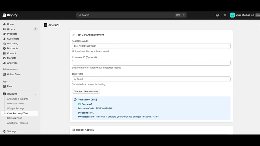
Task: Open the aman-chatbot-test store menu
Action: click(x=245, y=15)
